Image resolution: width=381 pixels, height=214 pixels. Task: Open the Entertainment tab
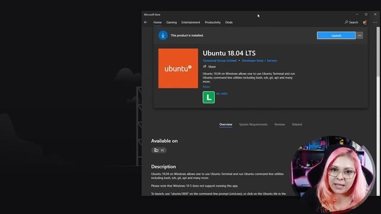190,23
